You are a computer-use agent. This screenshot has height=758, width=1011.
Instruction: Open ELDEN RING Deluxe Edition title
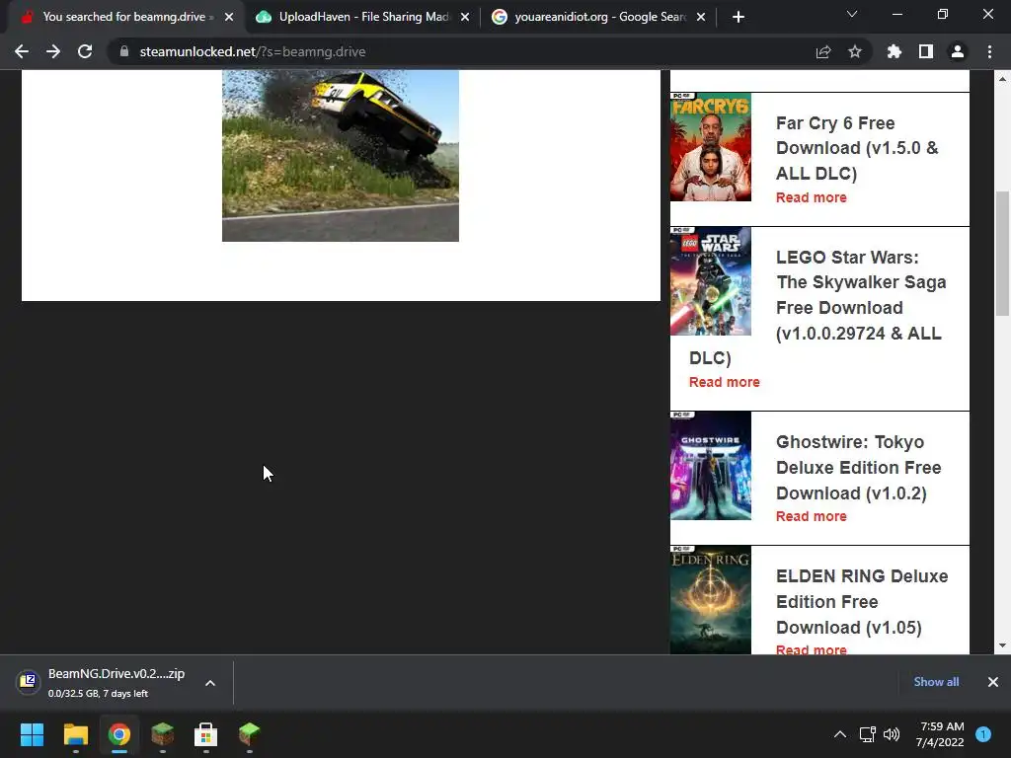862,601
